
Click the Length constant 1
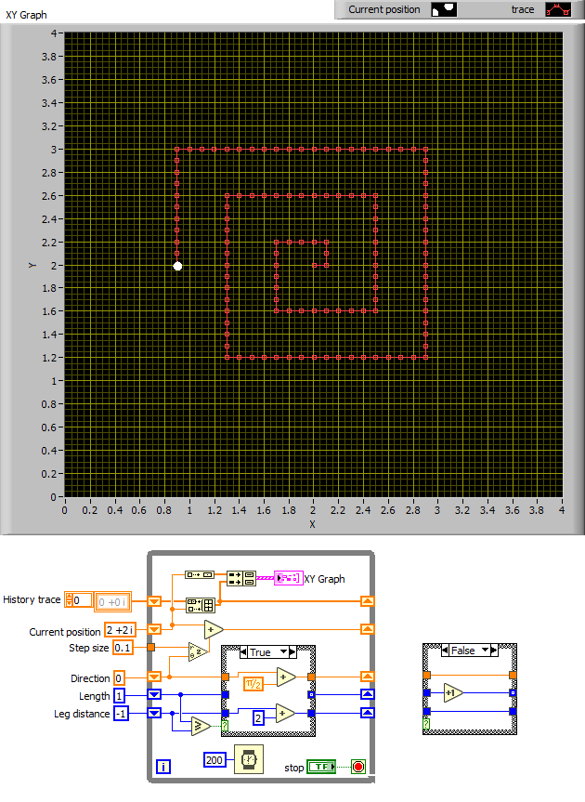click(119, 696)
